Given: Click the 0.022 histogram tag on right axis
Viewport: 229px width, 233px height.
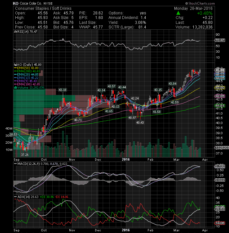Looking at the screenshot, I should pyautogui.click(x=220, y=180).
